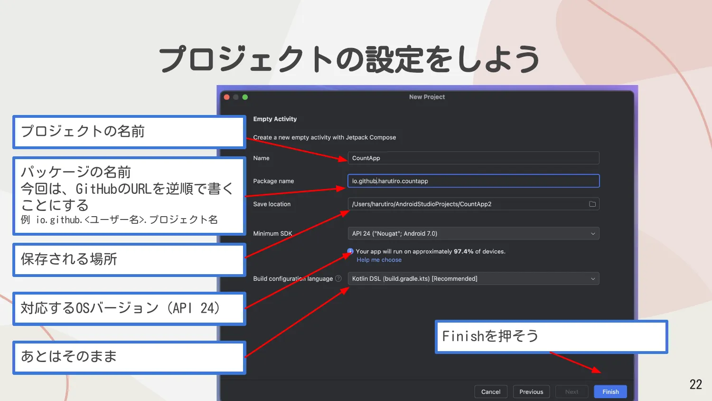Click the Finishを押そう callout box
Viewport: 712px width, 401px height.
[551, 336]
